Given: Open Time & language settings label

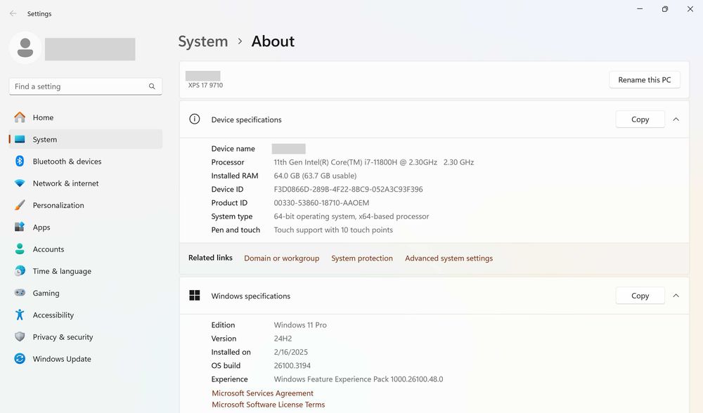Looking at the screenshot, I should tap(62, 271).
